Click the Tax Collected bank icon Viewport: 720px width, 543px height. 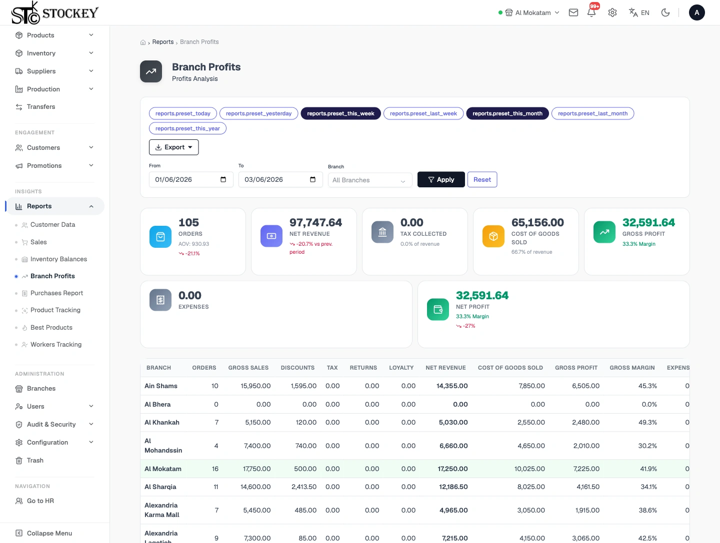click(x=382, y=232)
